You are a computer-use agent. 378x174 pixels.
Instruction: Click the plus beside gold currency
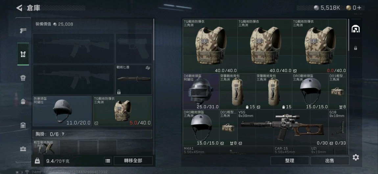tap(359, 8)
